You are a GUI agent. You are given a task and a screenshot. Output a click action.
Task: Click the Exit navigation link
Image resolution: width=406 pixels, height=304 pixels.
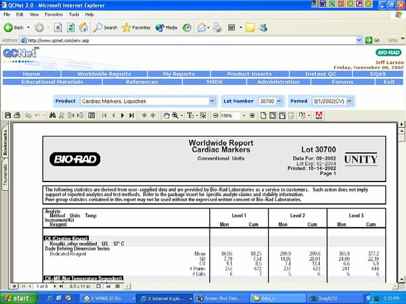pyautogui.click(x=389, y=82)
